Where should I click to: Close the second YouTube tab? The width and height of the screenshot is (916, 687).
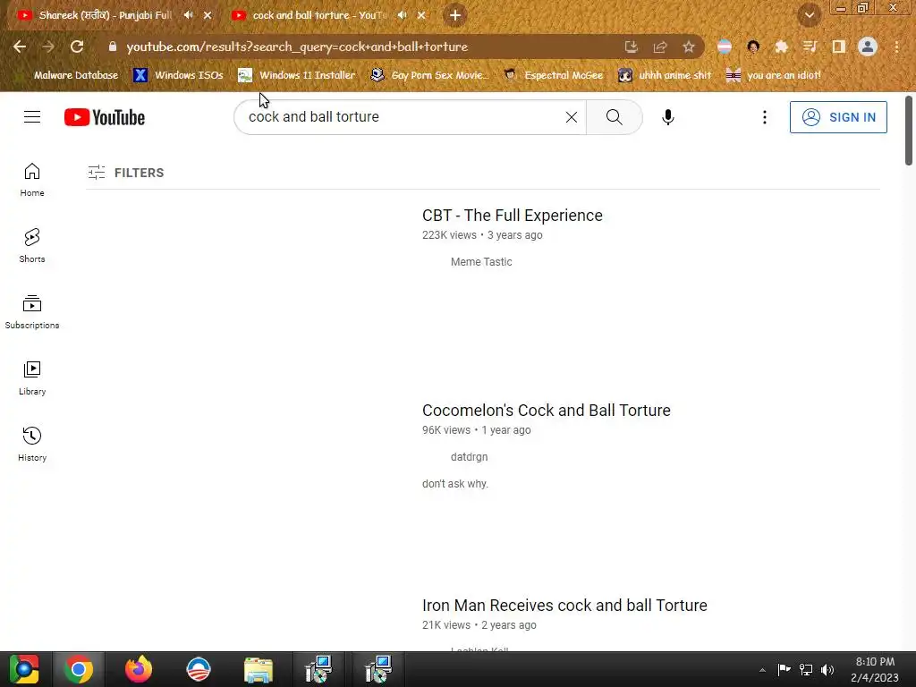click(421, 15)
